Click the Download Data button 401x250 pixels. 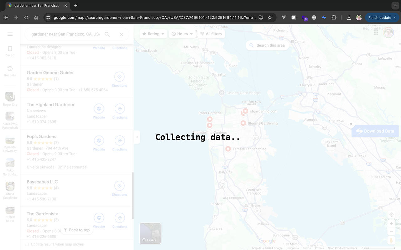click(x=375, y=131)
